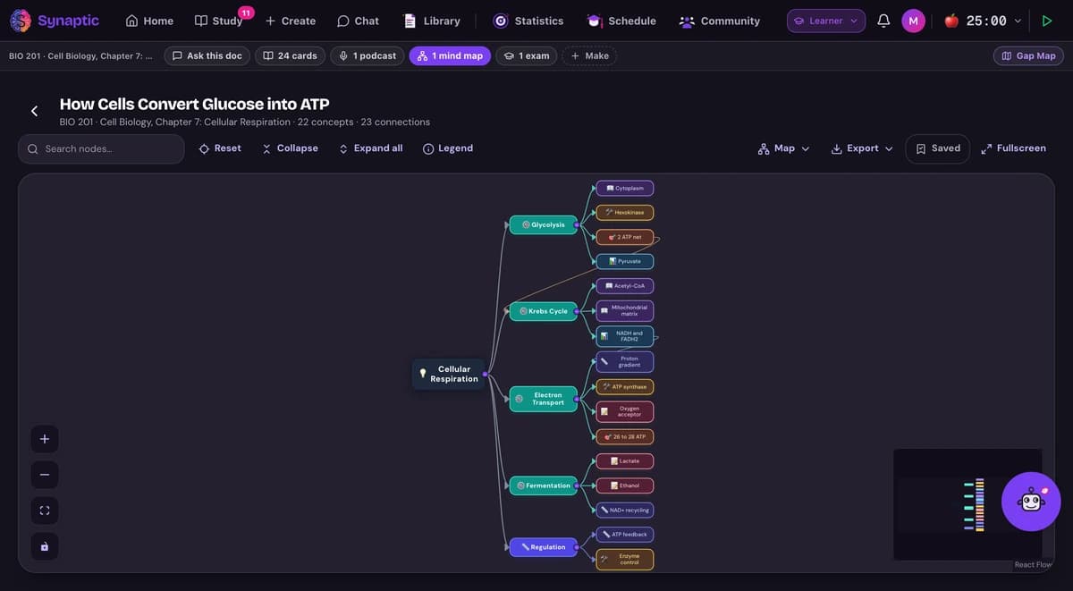This screenshot has width=1073, height=591.
Task: Select the Cellular Respiration root node
Action: [448, 374]
